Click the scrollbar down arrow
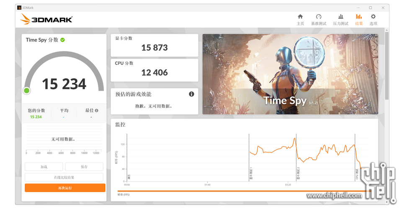This screenshot has height=210, width=402. [x=387, y=202]
